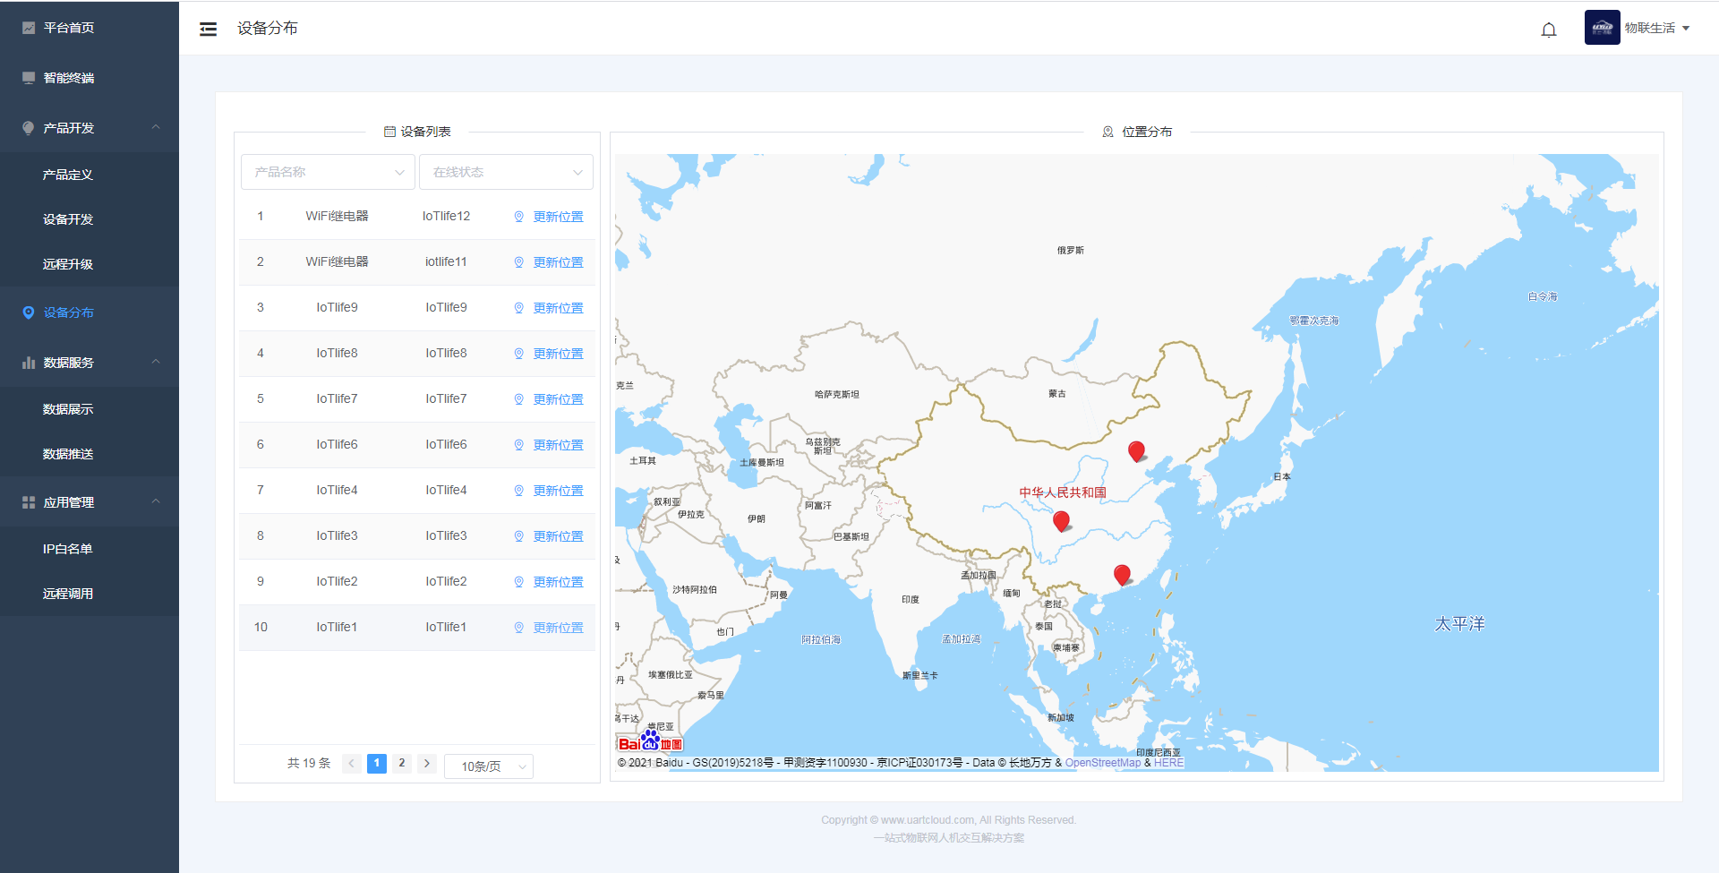This screenshot has height=873, width=1719.
Task: Open 数据推送 menu item
Action: 90,454
